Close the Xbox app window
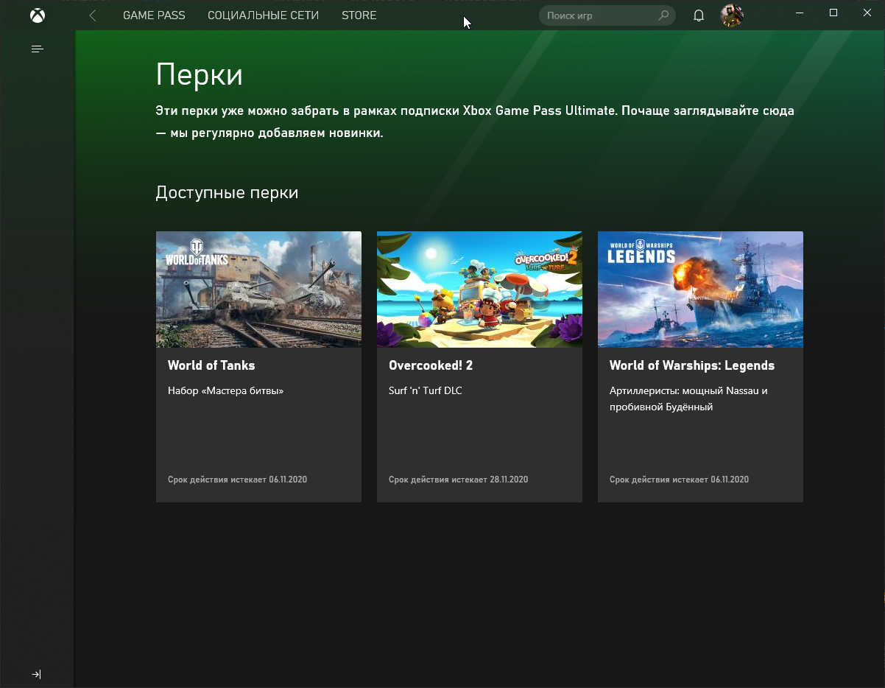The width and height of the screenshot is (885, 688). 867,13
